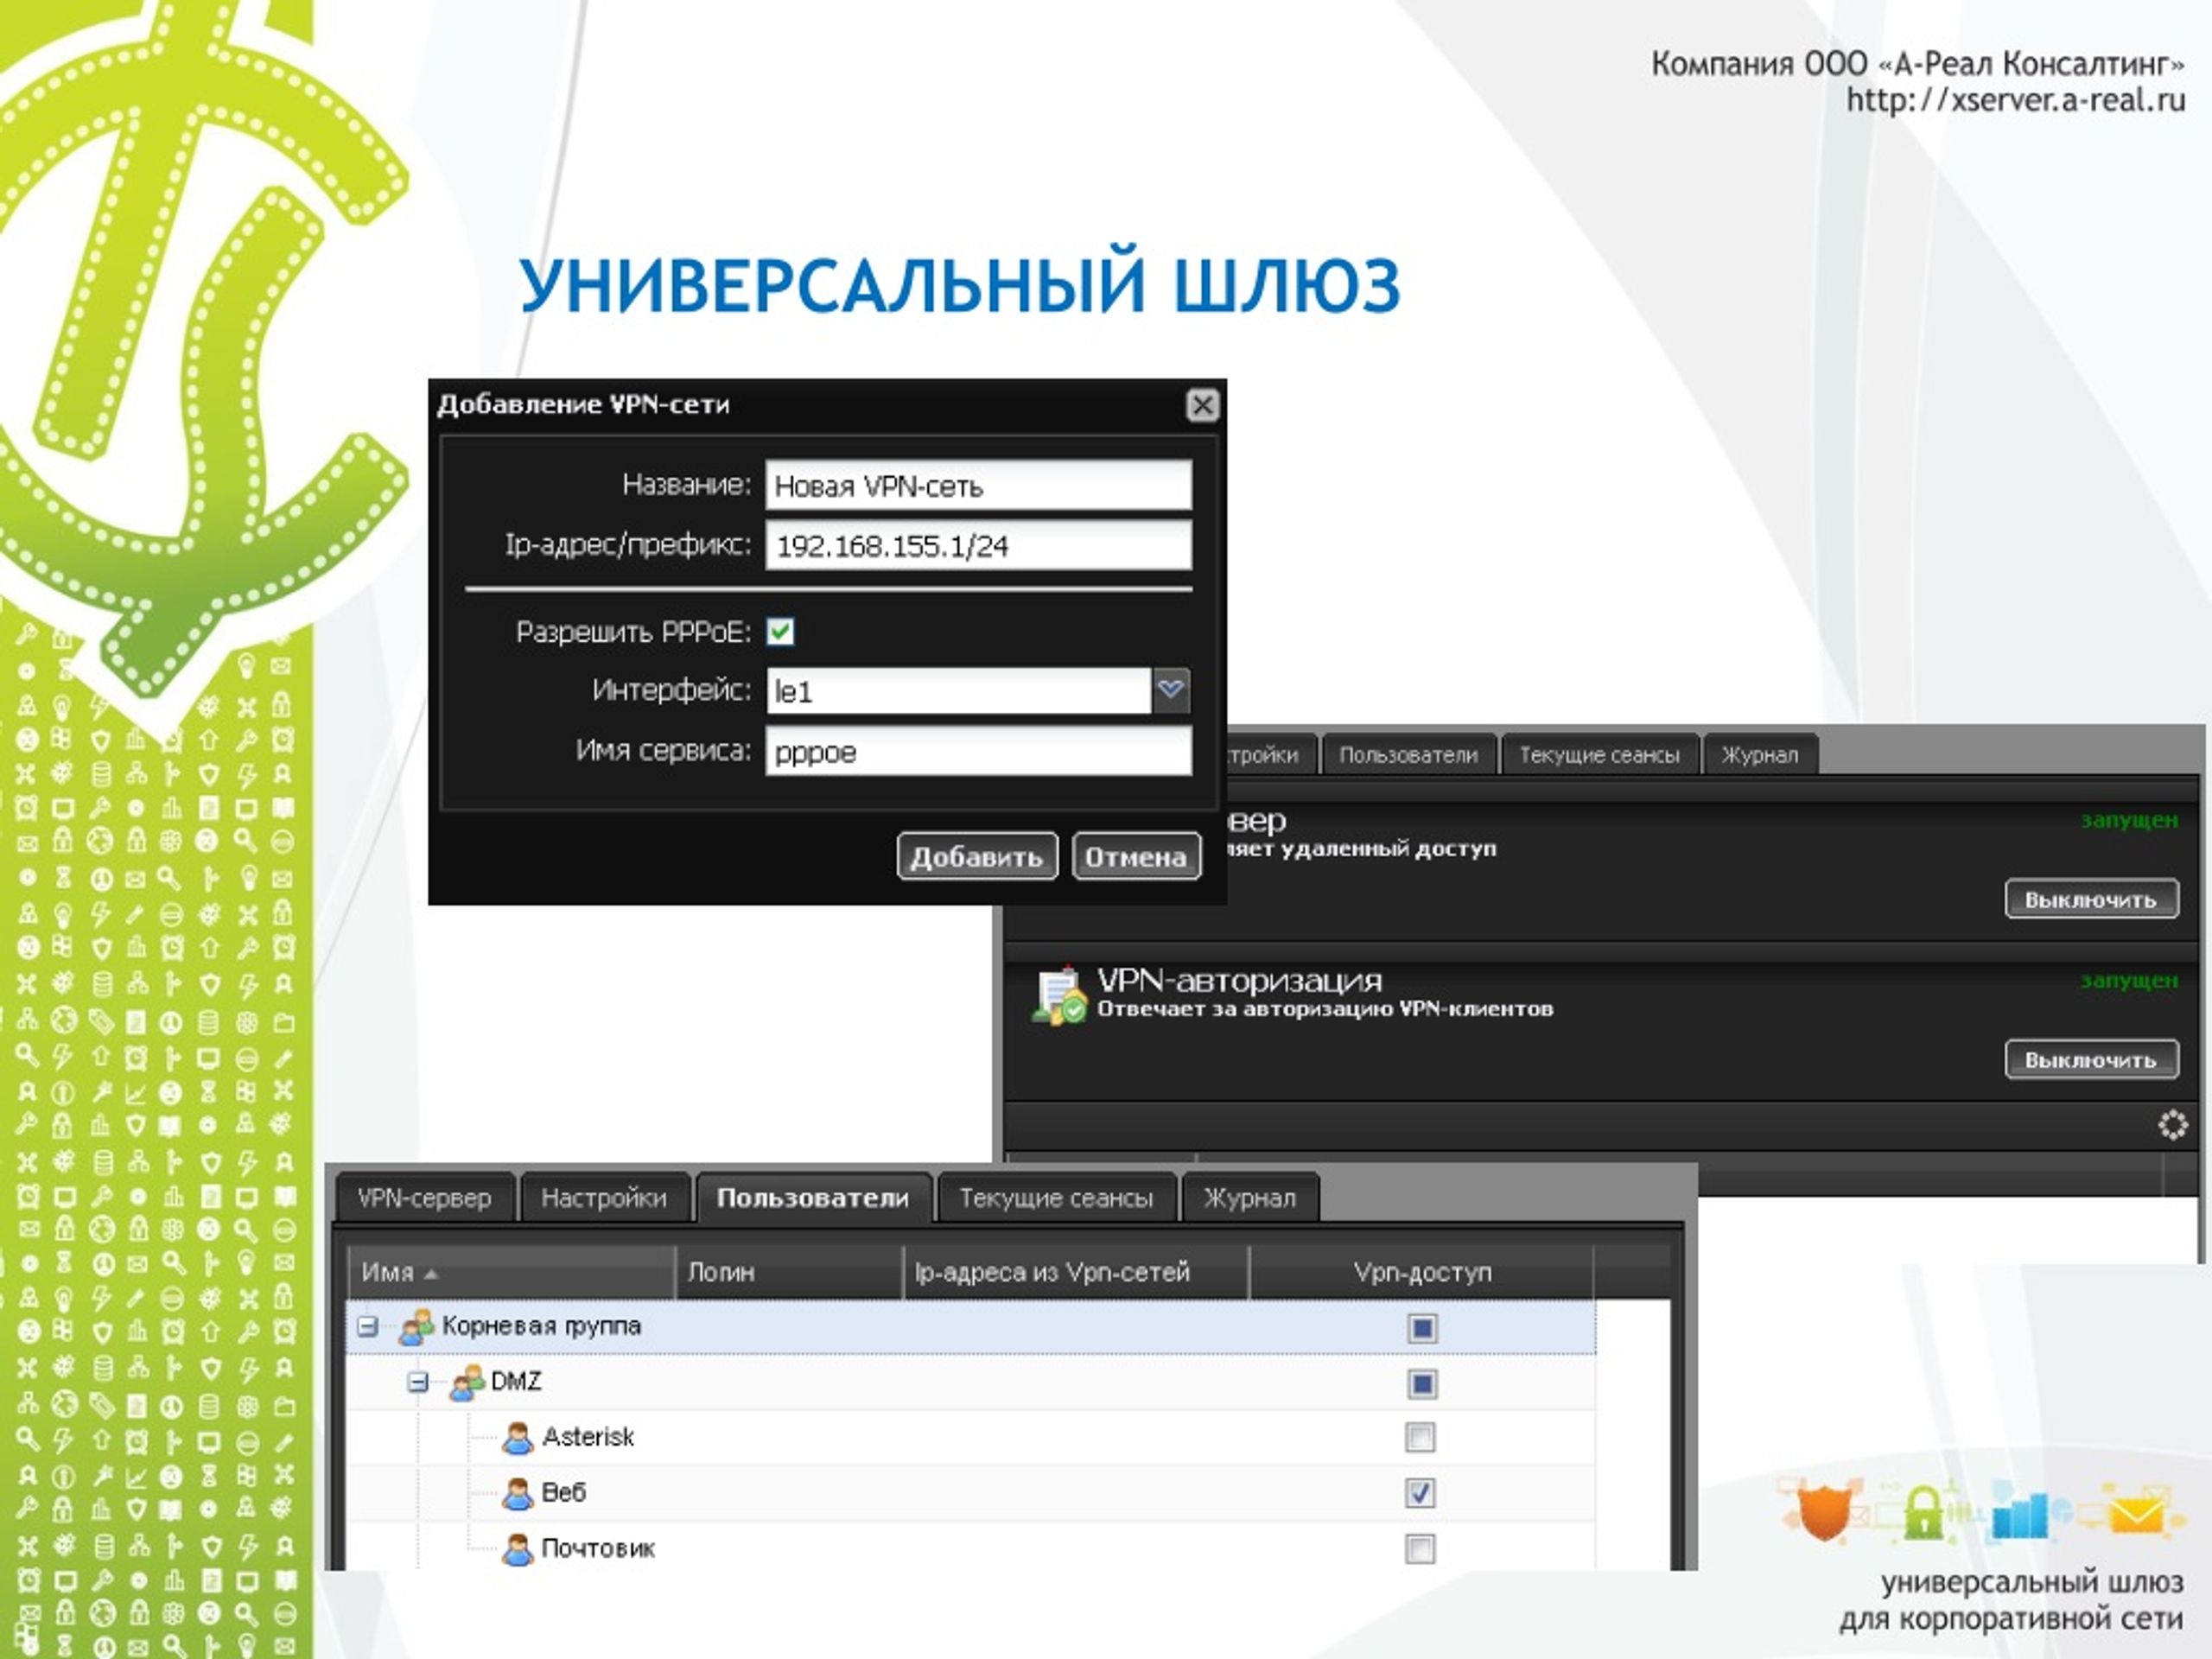This screenshot has width=2212, height=1659.
Task: Click the Веб user icon
Action: coord(517,1494)
